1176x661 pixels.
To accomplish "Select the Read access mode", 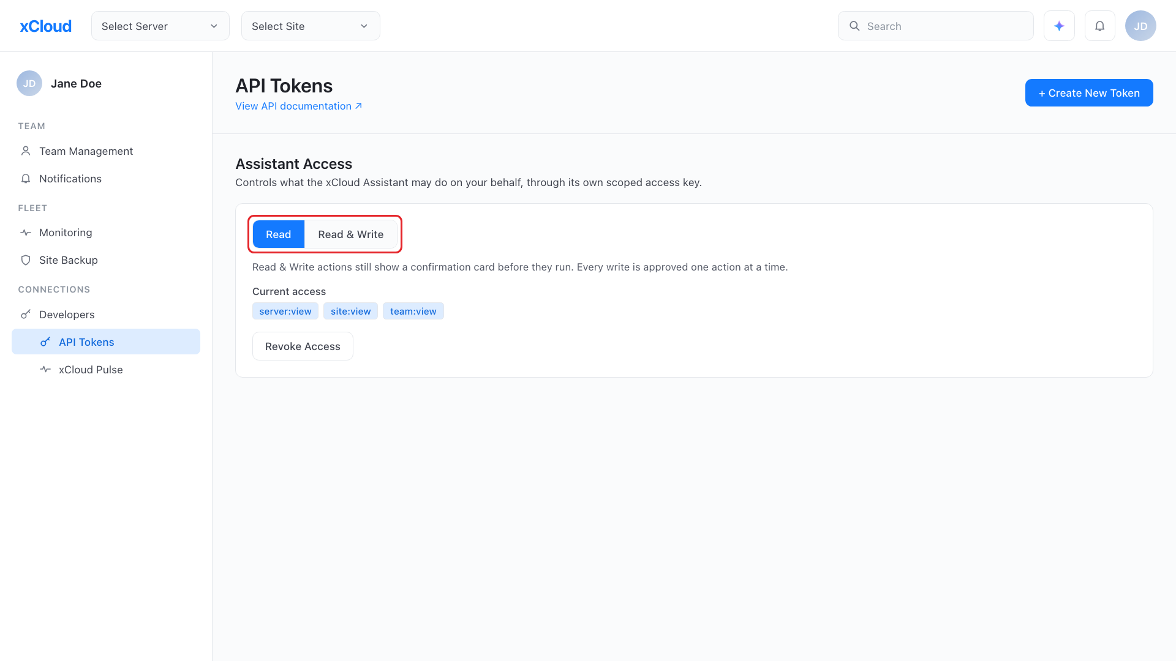I will pyautogui.click(x=279, y=234).
